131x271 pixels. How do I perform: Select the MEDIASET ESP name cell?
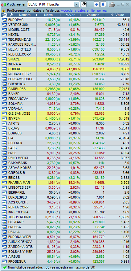(x=22, y=74)
